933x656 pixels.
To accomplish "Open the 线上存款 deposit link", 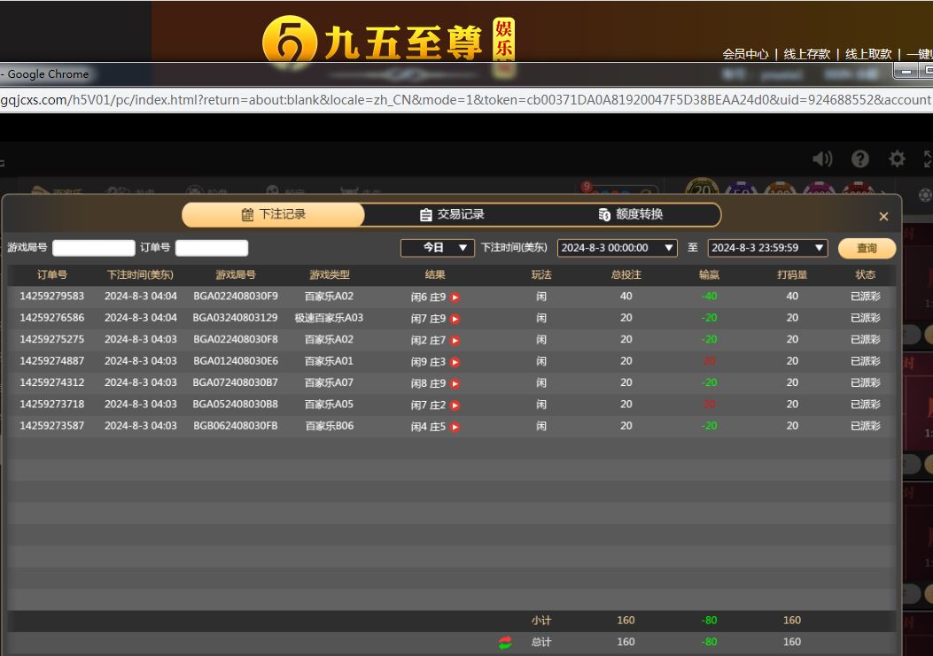I will 806,54.
